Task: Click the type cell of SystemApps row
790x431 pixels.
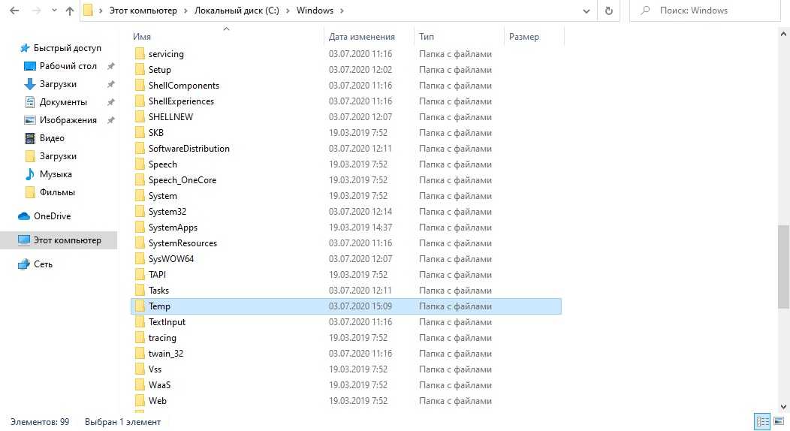Action: tap(455, 228)
